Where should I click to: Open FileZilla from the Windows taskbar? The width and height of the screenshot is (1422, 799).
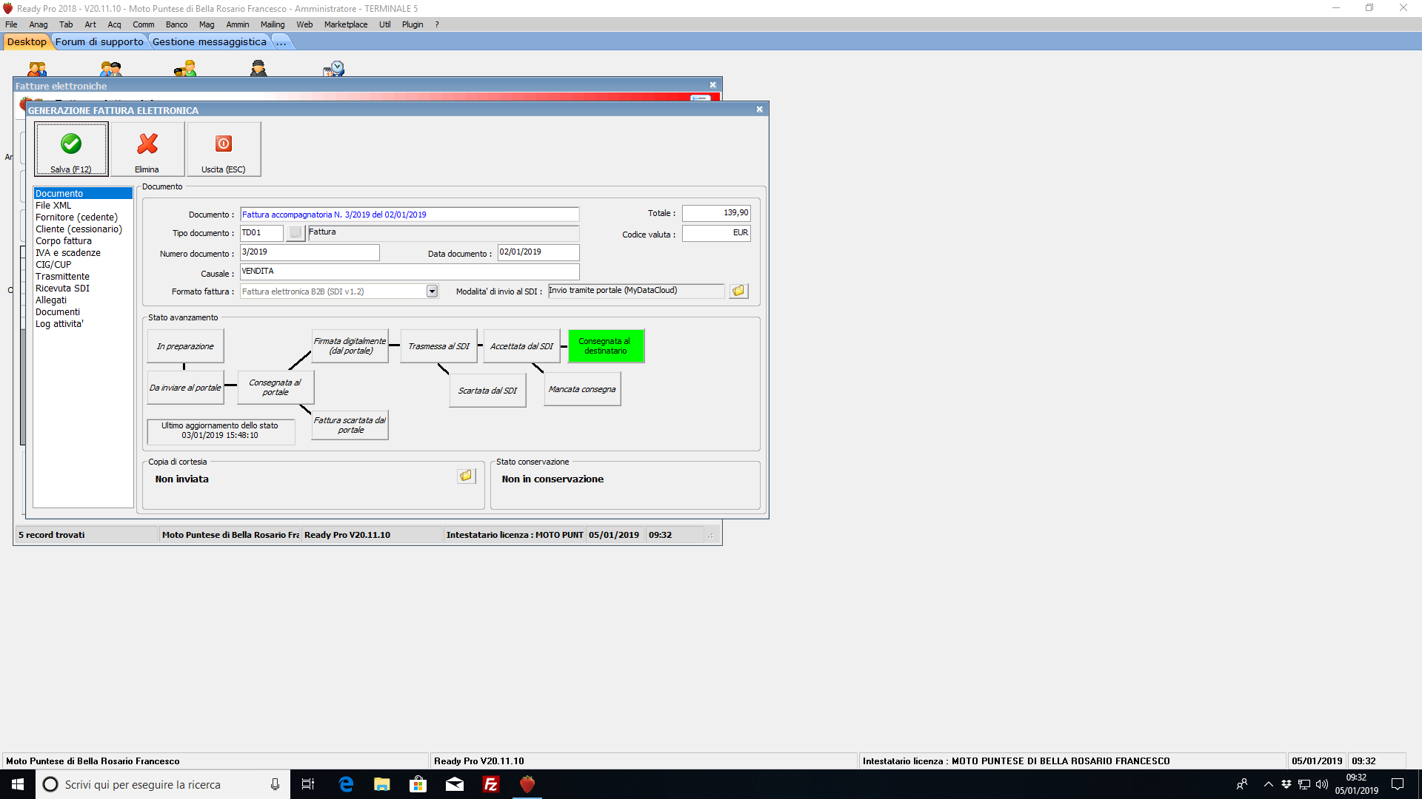pyautogui.click(x=490, y=784)
